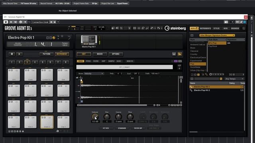This screenshot has height=143, width=255.
Task: Click the Fine tuning knob
Action: pos(130,116)
